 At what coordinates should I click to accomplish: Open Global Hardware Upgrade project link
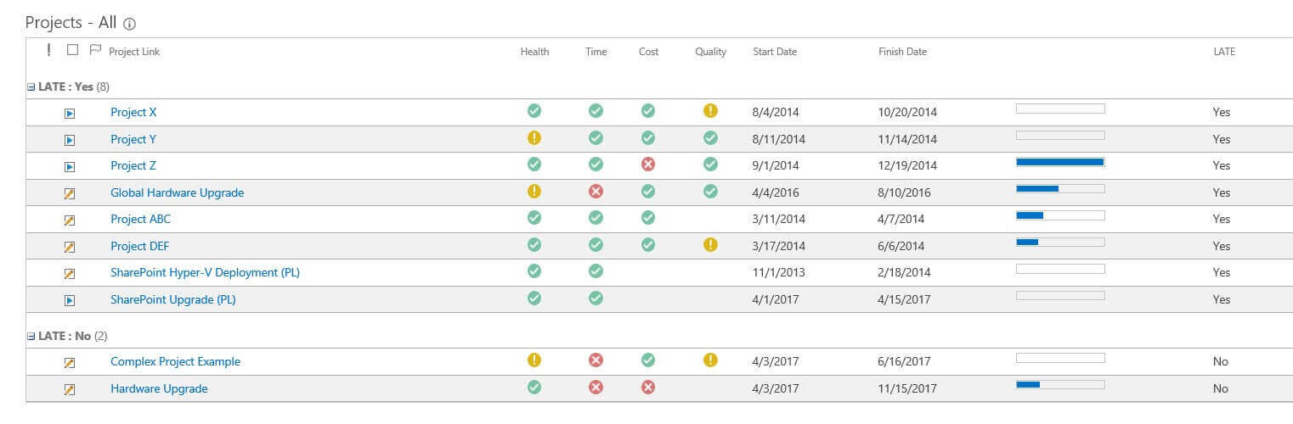click(177, 192)
